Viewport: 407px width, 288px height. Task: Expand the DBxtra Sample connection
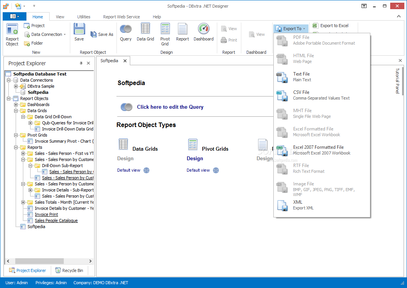coord(16,86)
